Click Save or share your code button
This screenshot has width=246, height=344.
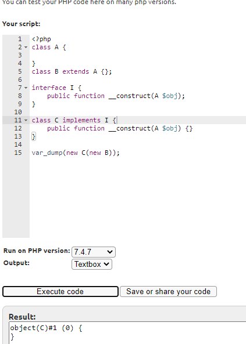(168, 292)
